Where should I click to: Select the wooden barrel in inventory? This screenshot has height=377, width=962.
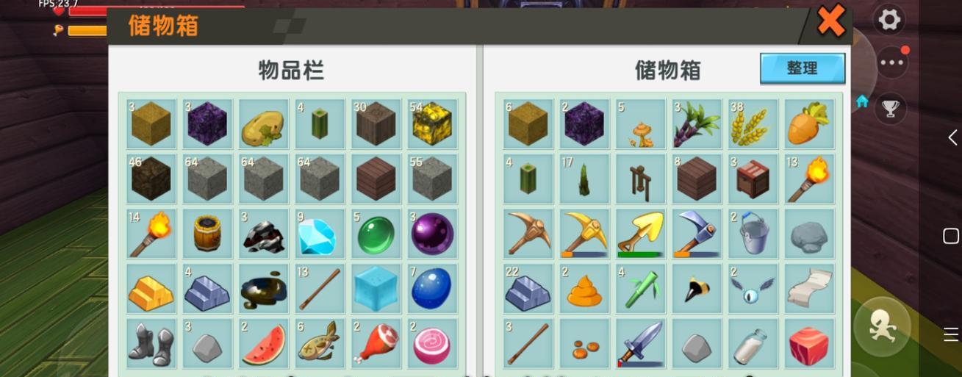point(207,234)
